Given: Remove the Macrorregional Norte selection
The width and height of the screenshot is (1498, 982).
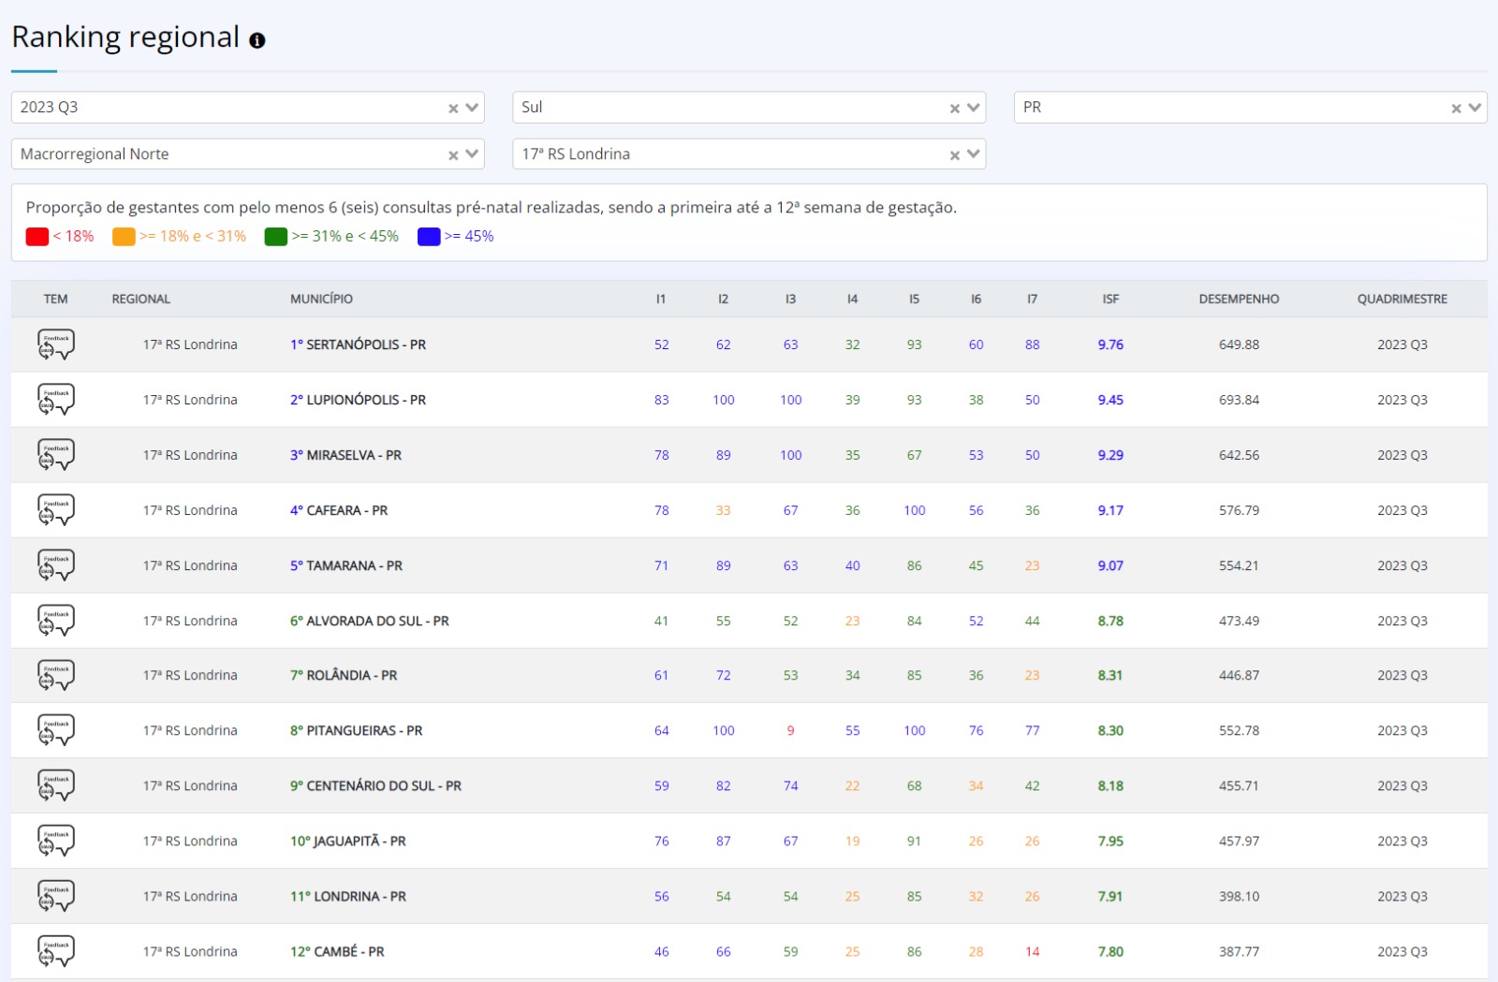Looking at the screenshot, I should [x=453, y=155].
